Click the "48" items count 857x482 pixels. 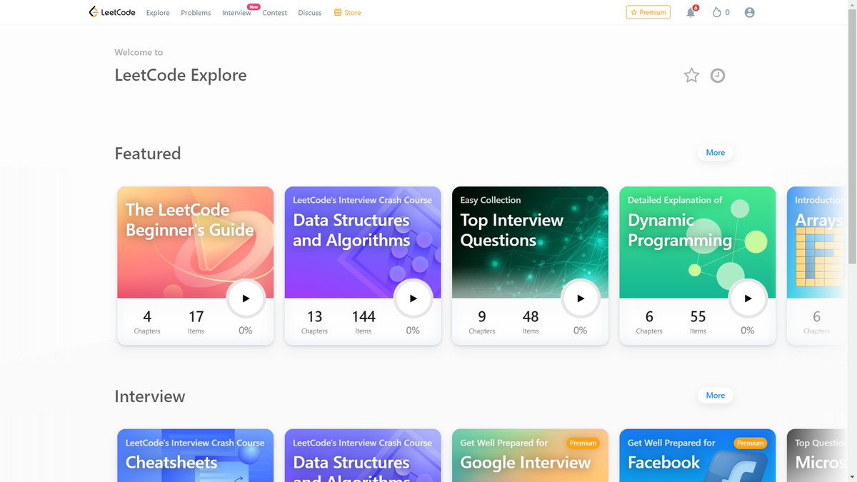pyautogui.click(x=531, y=316)
